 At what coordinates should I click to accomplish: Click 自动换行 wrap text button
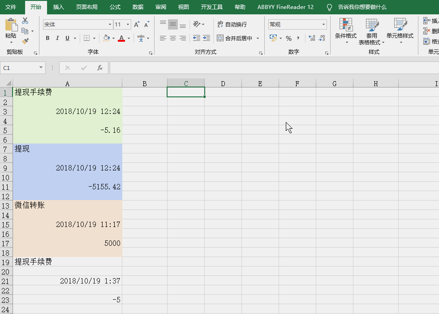click(x=232, y=24)
